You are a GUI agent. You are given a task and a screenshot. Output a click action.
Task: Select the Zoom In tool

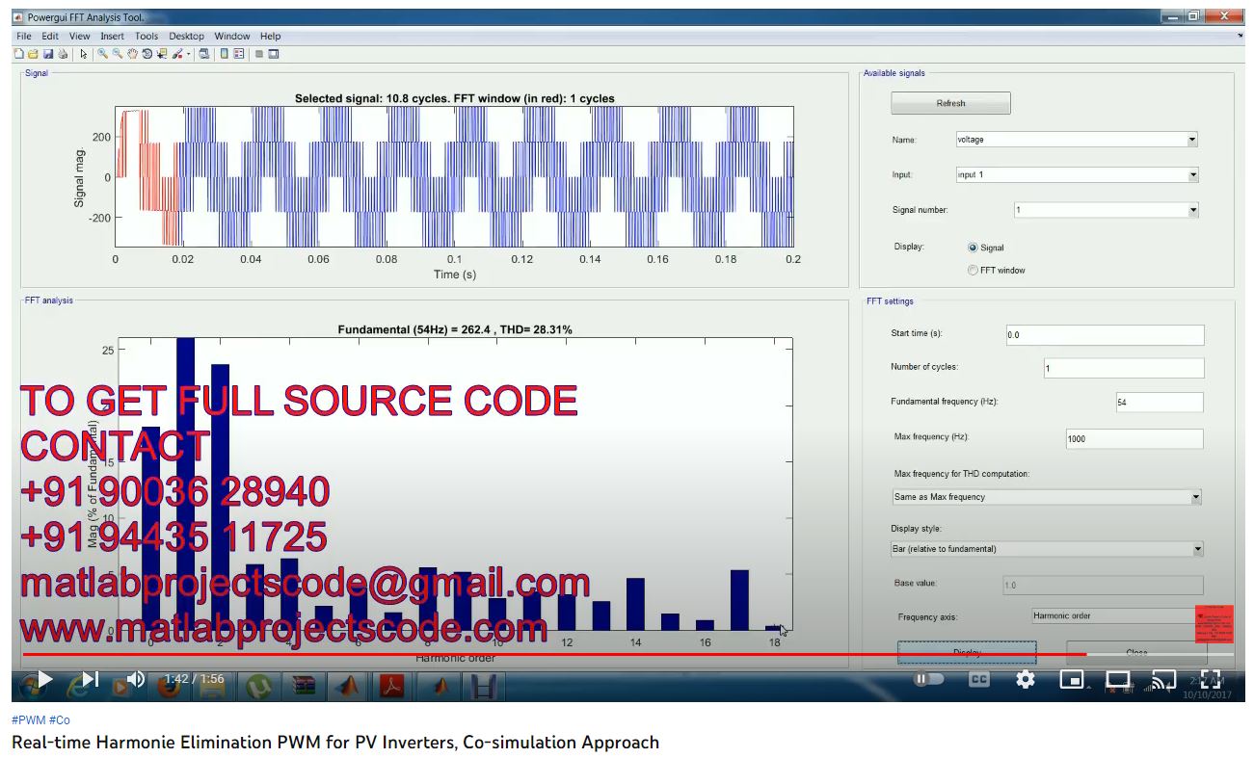(102, 55)
